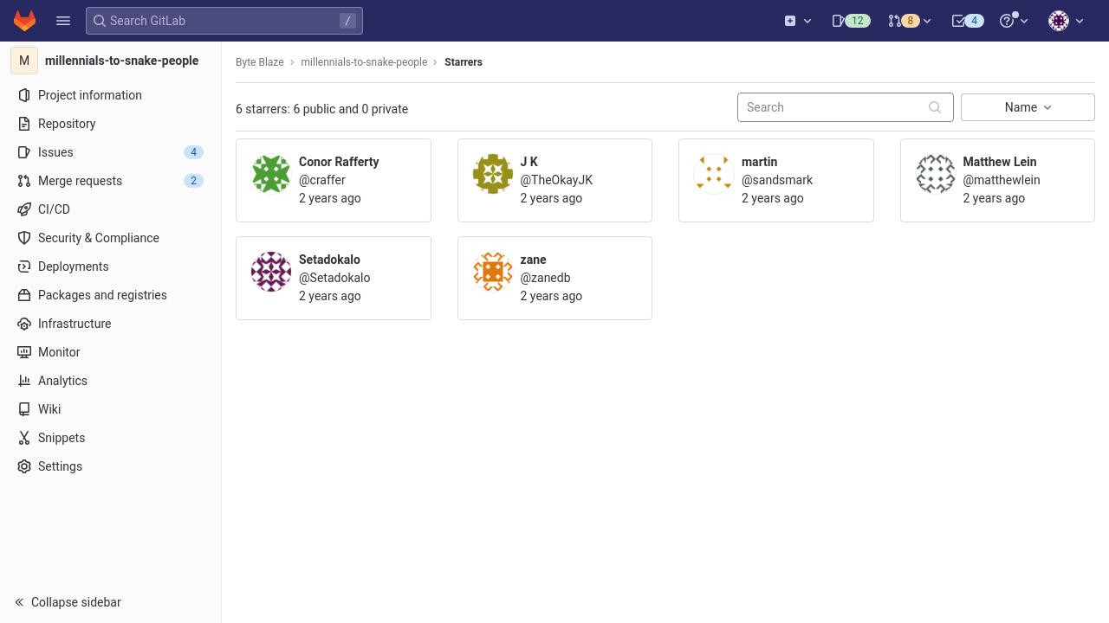Image resolution: width=1109 pixels, height=623 pixels.
Task: Click the Security & Compliance shield icon
Action: 24,238
